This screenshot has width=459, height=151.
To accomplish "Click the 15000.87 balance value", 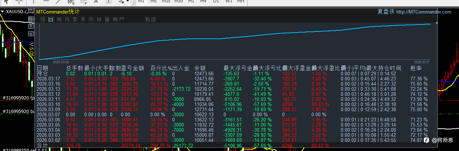I will coord(204,135).
